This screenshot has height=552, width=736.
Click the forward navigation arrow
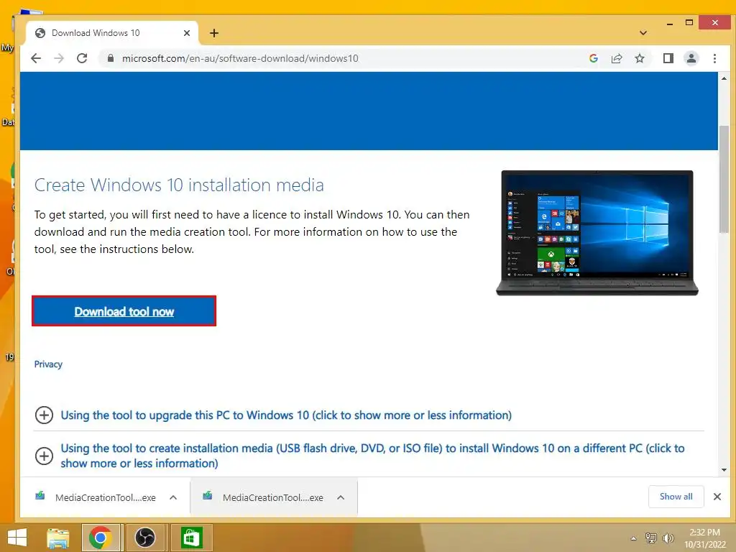[x=59, y=58]
